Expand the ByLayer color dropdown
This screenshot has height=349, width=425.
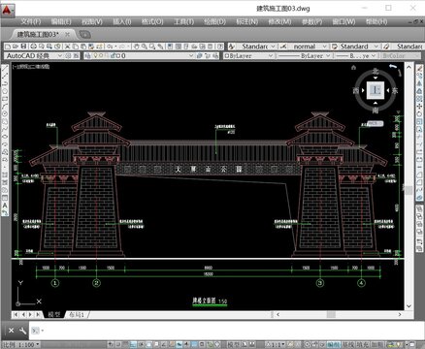[249, 56]
